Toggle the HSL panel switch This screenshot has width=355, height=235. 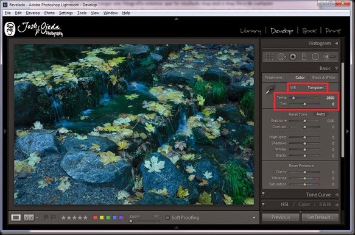[263, 204]
